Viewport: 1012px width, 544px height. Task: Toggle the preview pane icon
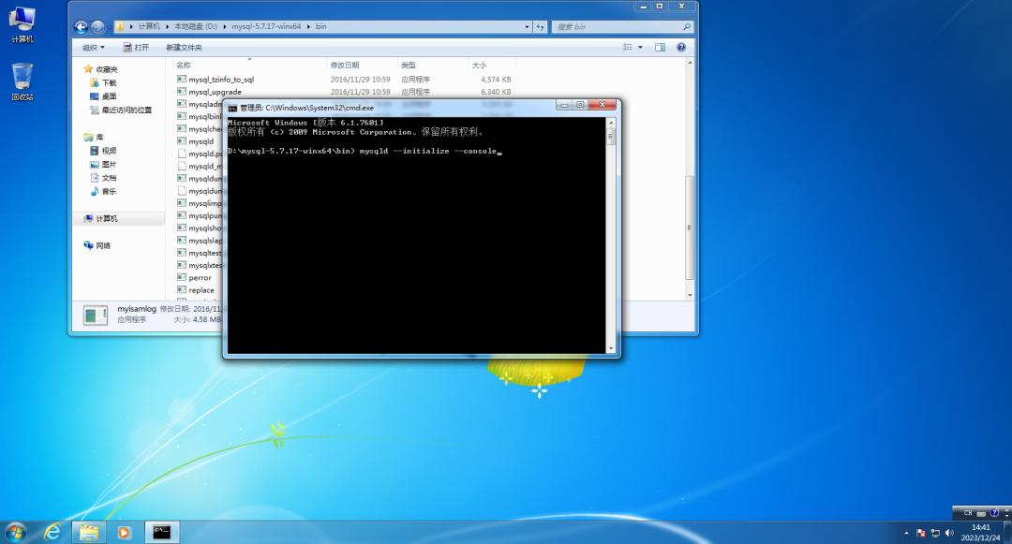click(x=660, y=47)
